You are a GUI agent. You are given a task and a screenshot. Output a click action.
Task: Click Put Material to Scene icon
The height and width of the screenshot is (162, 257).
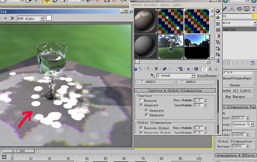click(x=141, y=69)
